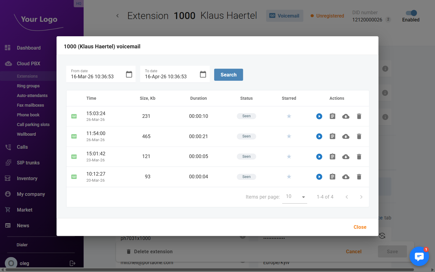
Task: Close the voicemail dialog
Action: pos(360,227)
